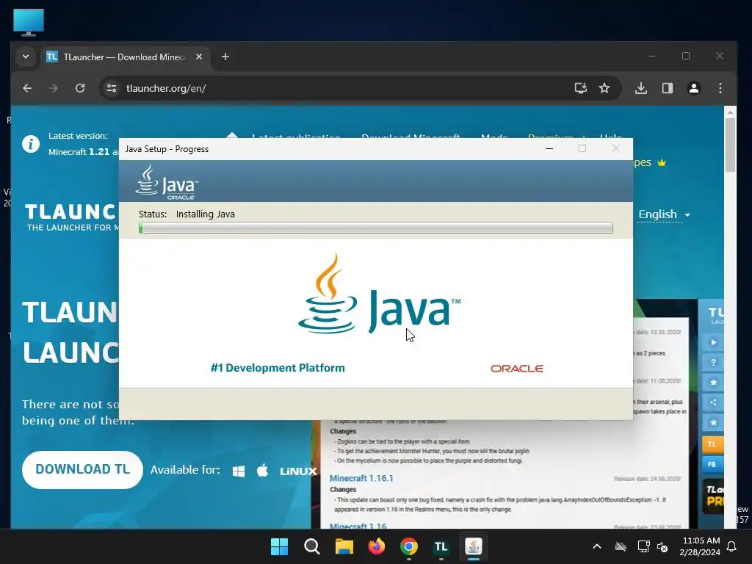Click the muted volume tray icon
This screenshot has height=564, width=752.
pos(662,546)
